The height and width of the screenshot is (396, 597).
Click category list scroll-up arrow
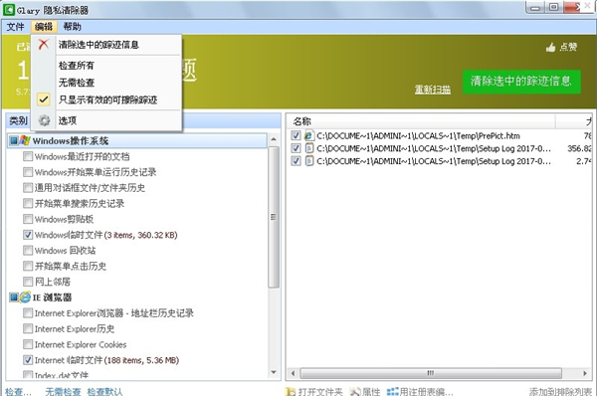274,139
